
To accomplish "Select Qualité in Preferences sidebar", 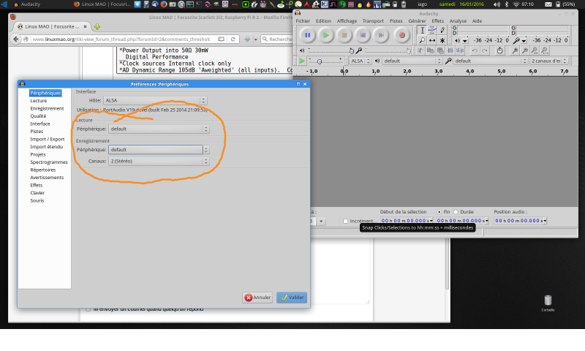I will [38, 116].
